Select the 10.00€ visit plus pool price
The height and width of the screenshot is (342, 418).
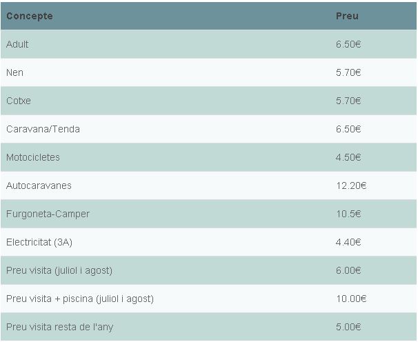(351, 299)
